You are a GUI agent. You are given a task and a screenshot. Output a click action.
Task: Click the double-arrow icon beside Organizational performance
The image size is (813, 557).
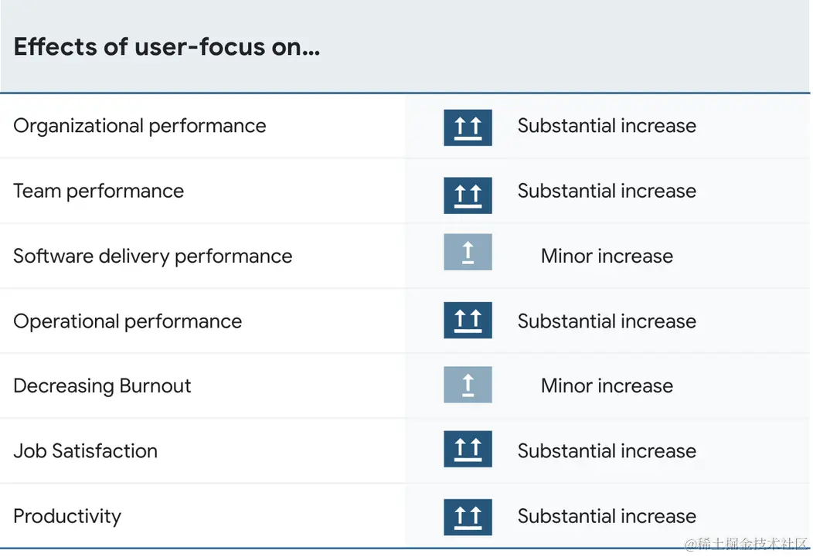click(468, 127)
